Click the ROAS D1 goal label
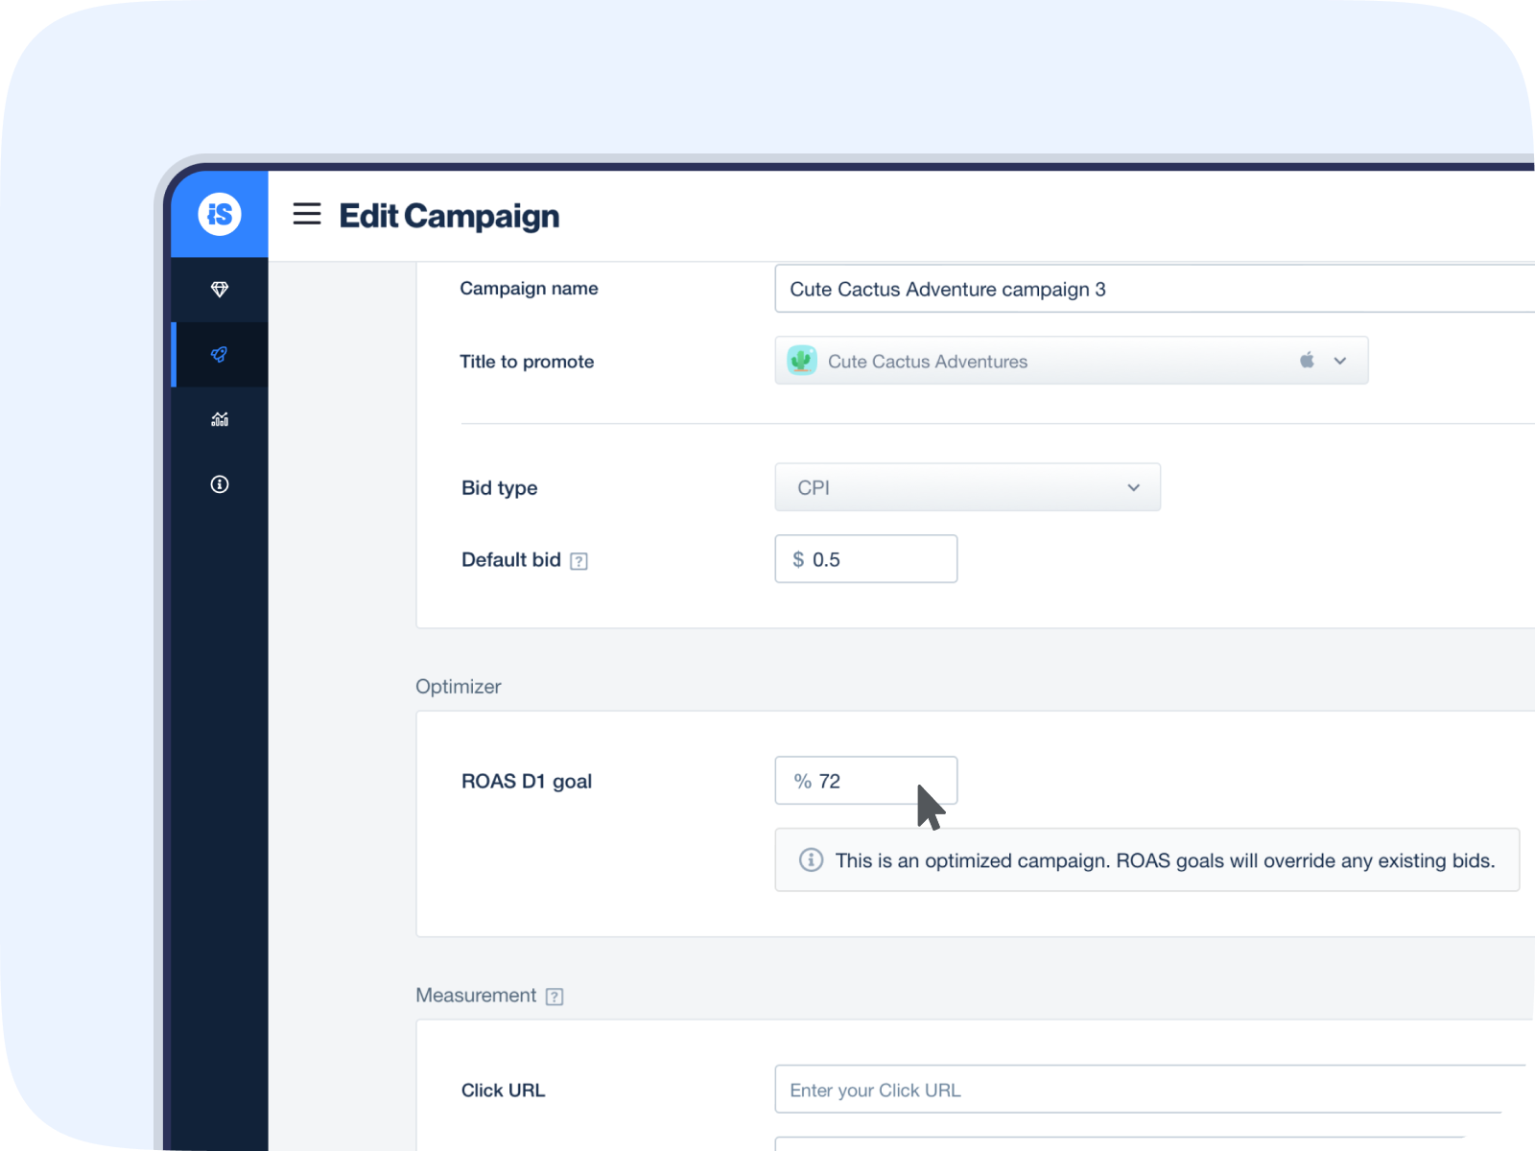 [x=527, y=782]
